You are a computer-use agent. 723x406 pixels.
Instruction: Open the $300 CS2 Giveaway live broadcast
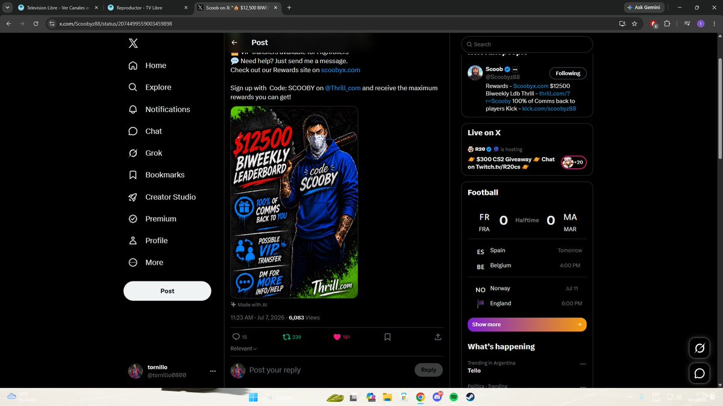tap(511, 163)
